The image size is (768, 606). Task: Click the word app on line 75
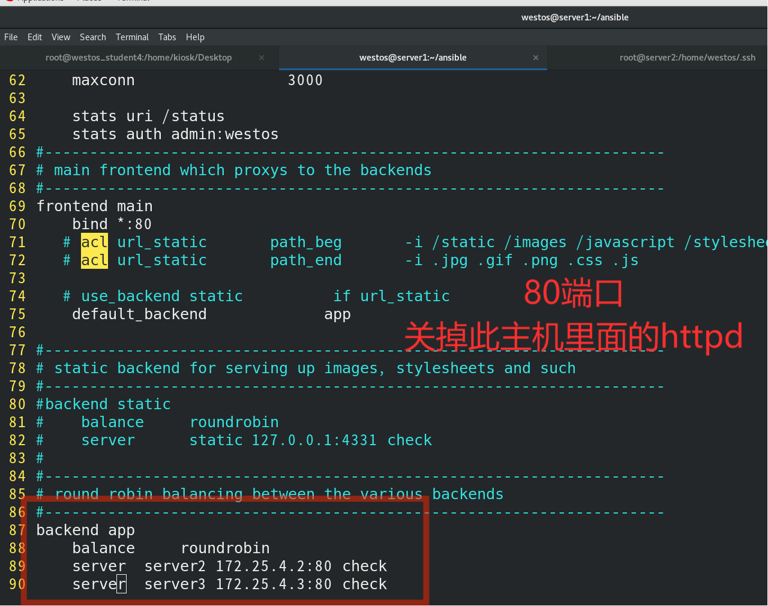tap(338, 315)
